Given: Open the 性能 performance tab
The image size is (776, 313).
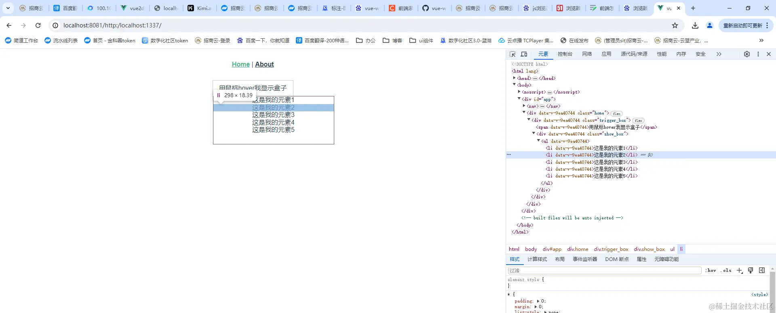Looking at the screenshot, I should click(662, 54).
